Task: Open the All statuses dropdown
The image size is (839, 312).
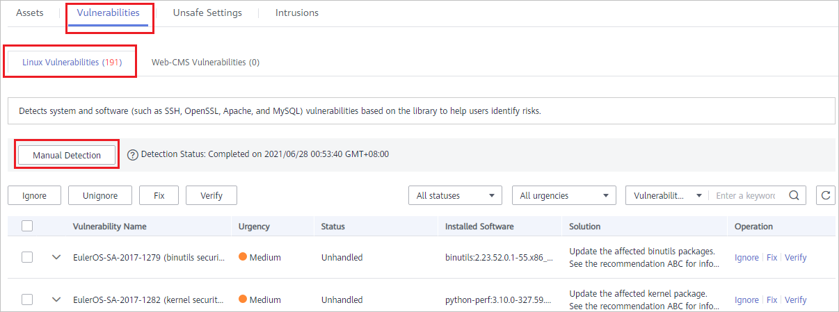Action: pos(456,196)
